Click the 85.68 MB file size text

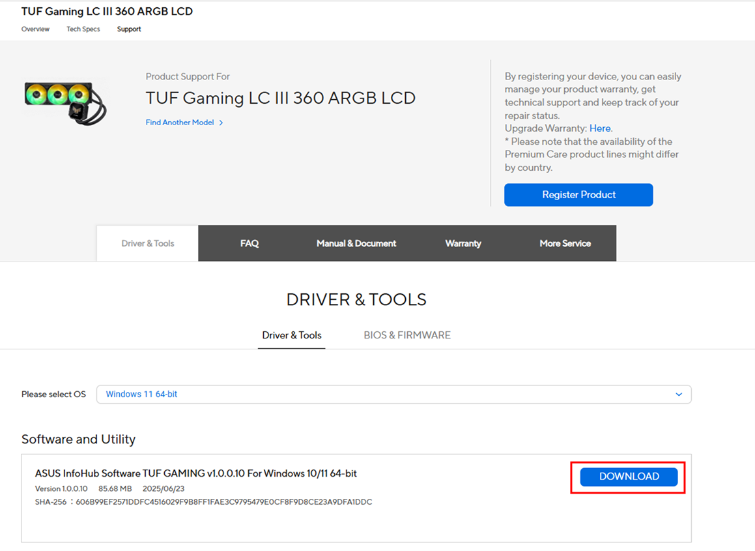(x=115, y=489)
